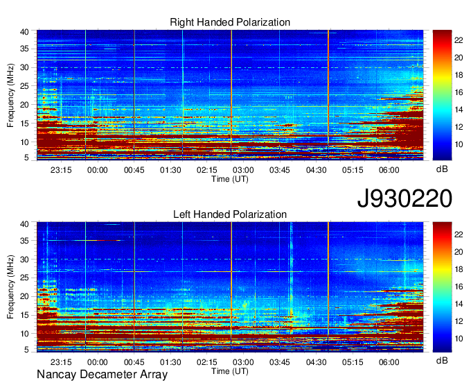Click the 14 dB value on the lower colorbar
The width and height of the screenshot is (471, 383).
(x=459, y=304)
